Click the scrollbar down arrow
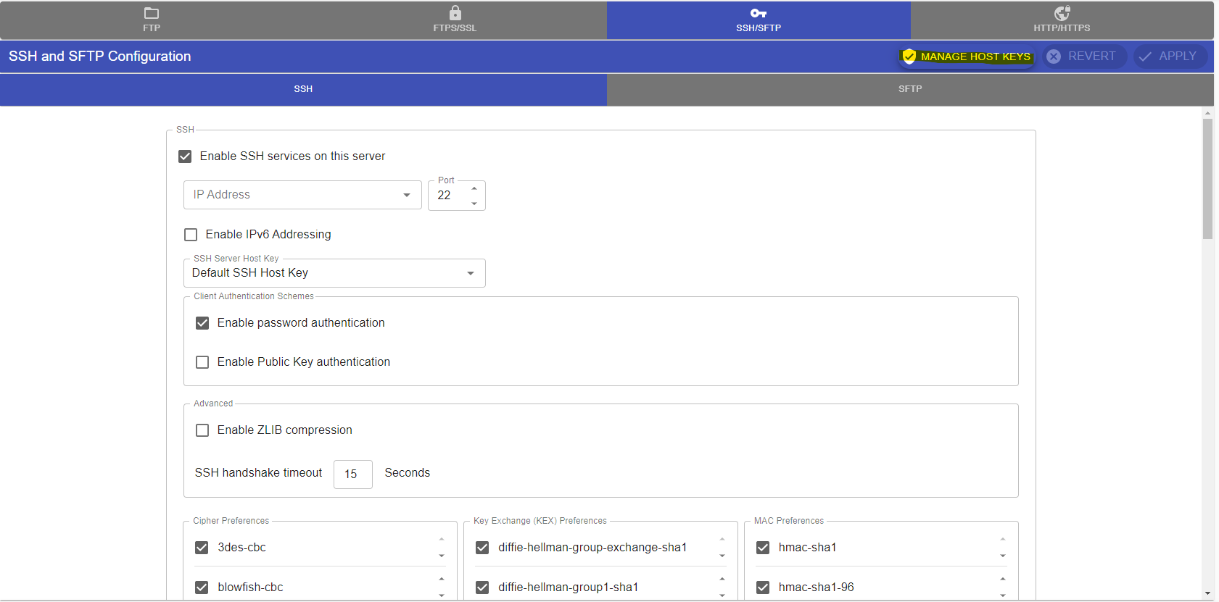Screen dimensions: 1219x602 [1207, 594]
